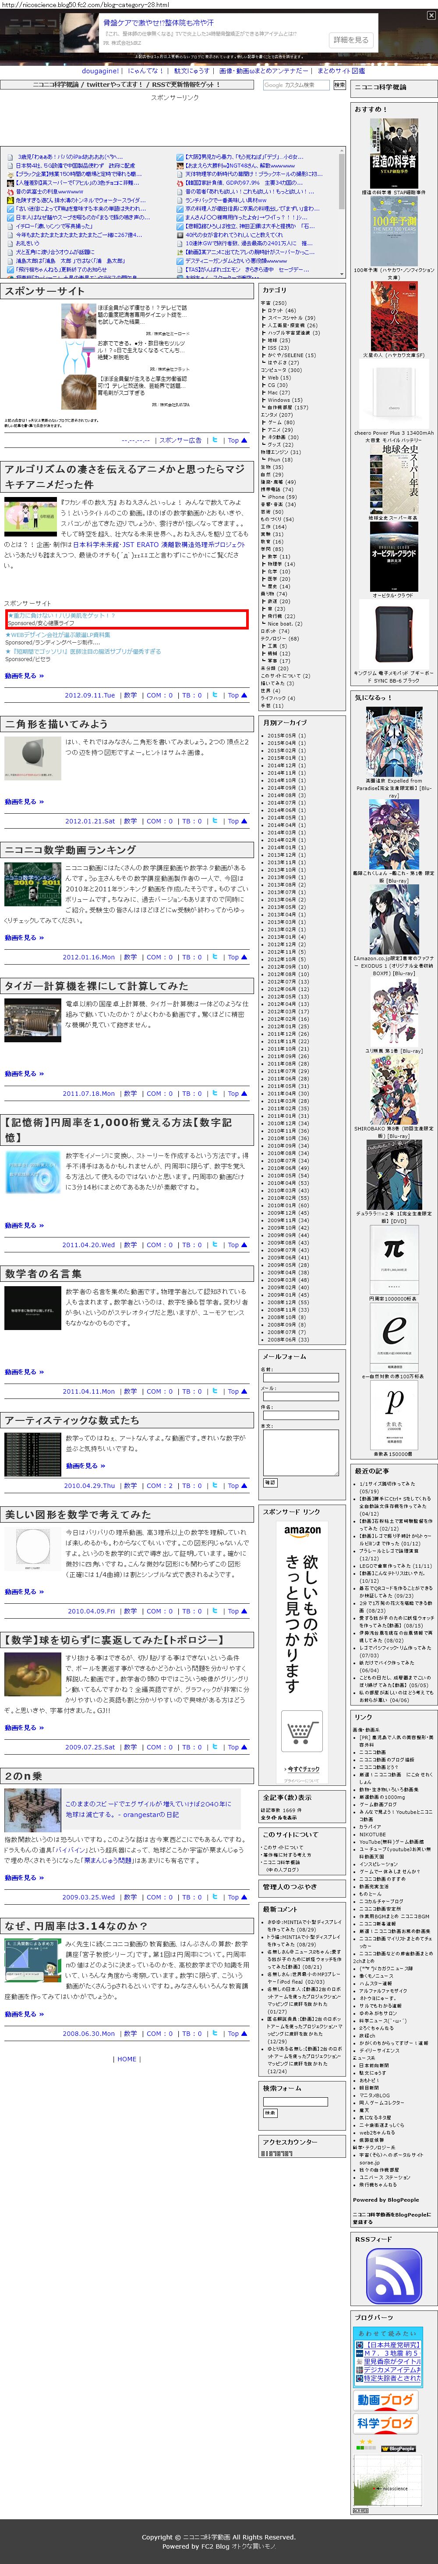Click 動画を見る under 三角形を描いてみよう

click(24, 801)
